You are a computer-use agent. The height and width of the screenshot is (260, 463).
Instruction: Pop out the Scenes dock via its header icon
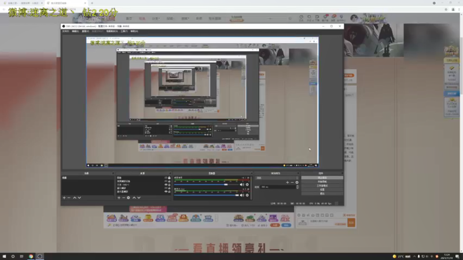point(113,173)
